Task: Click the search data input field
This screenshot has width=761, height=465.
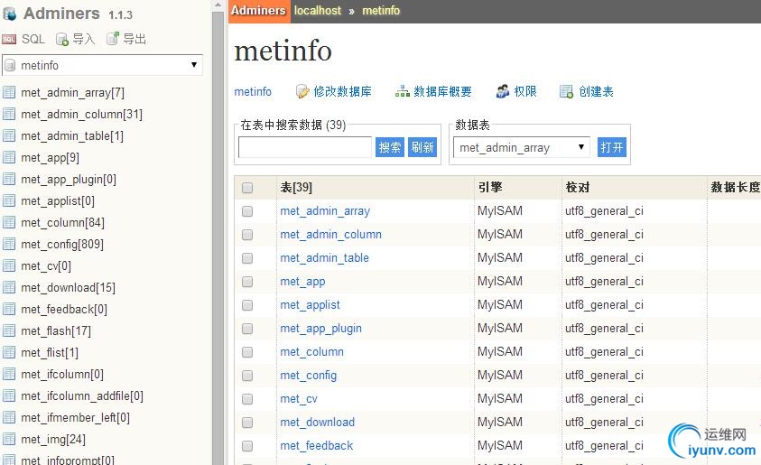Action: pos(305,147)
